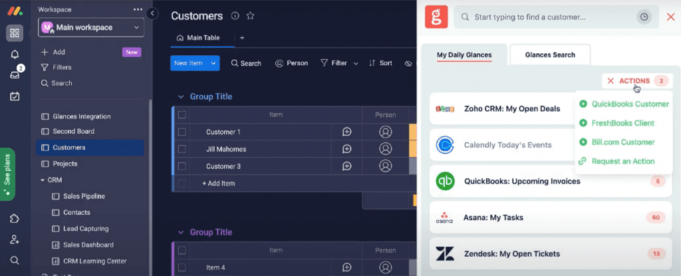Click Person filter in board toolbar
The image size is (681, 276).
(292, 63)
